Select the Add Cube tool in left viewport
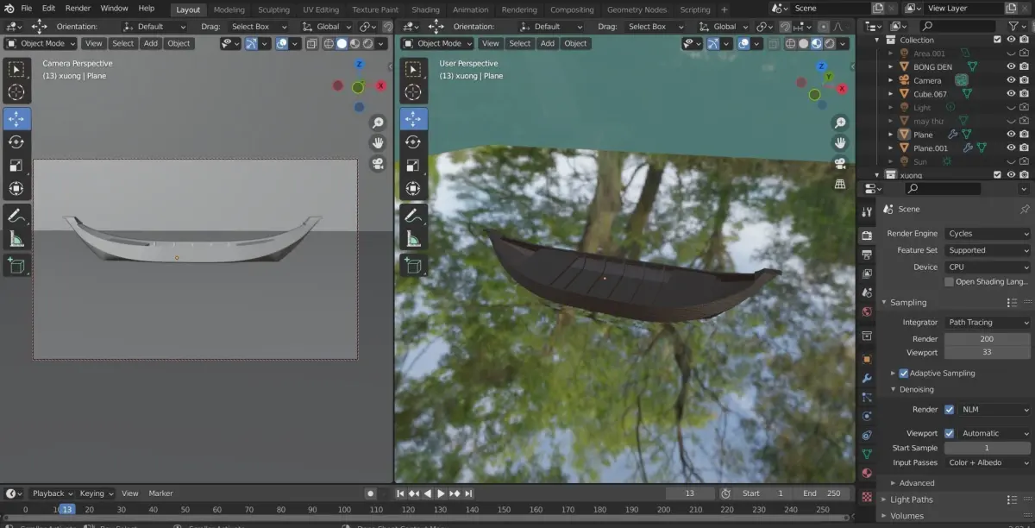Image resolution: width=1035 pixels, height=528 pixels. click(16, 266)
